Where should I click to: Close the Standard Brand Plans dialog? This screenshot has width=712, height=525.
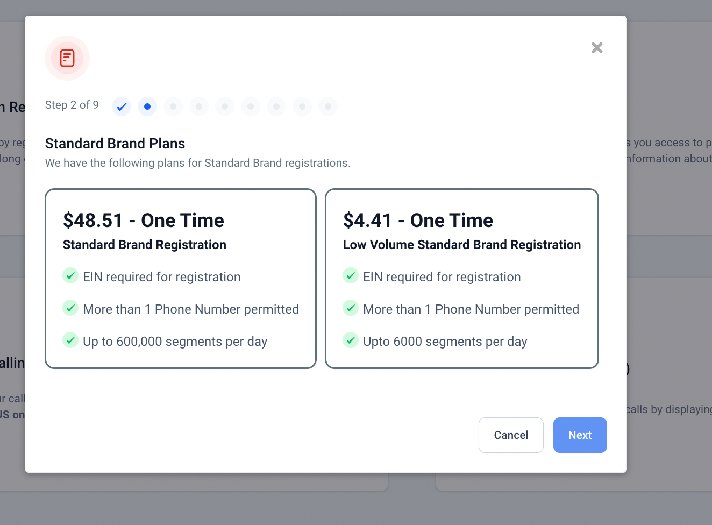click(597, 48)
